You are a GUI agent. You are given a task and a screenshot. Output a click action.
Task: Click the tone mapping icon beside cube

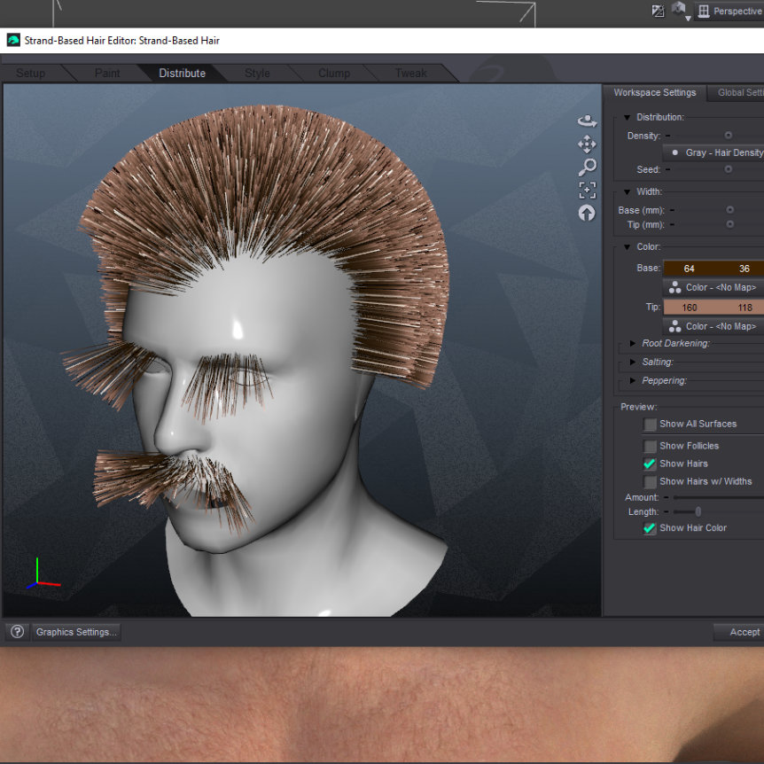click(658, 12)
